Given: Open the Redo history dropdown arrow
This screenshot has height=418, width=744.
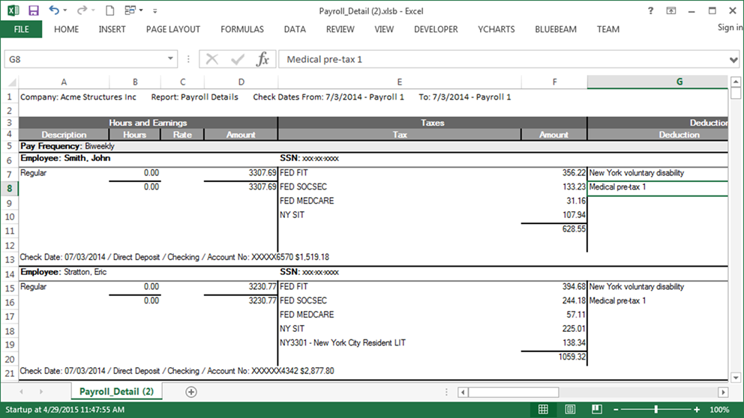Looking at the screenshot, I should click(x=93, y=10).
